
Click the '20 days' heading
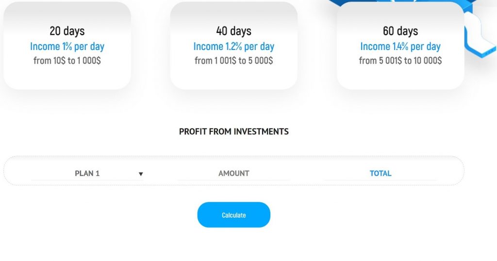pos(67,31)
